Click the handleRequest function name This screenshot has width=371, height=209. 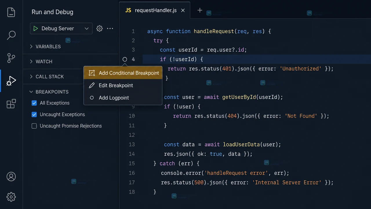coord(214,31)
